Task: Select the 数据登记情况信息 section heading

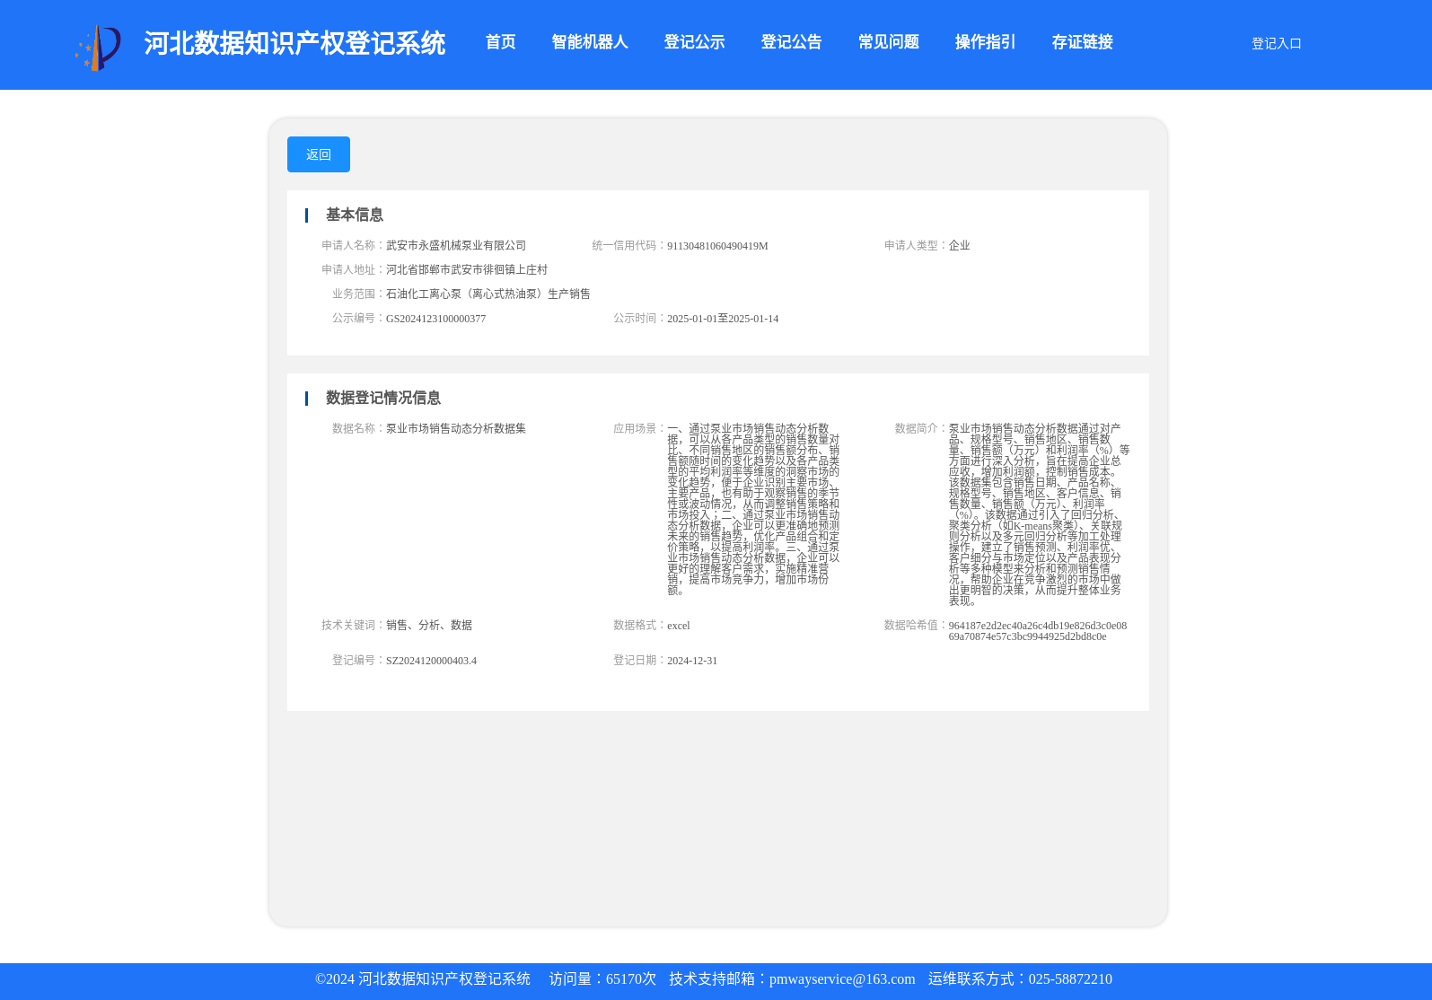Action: [382, 398]
